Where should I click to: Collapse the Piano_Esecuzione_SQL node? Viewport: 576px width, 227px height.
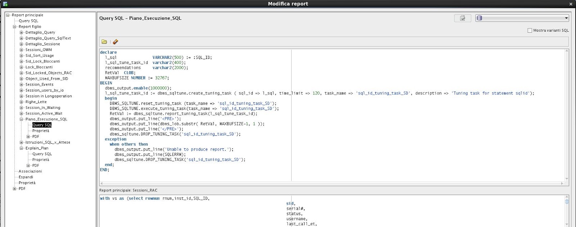pos(21,119)
